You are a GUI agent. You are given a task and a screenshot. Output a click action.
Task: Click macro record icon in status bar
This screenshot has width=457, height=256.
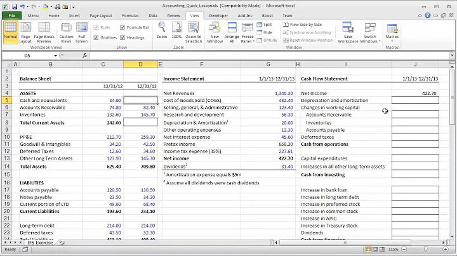[x=25, y=249]
